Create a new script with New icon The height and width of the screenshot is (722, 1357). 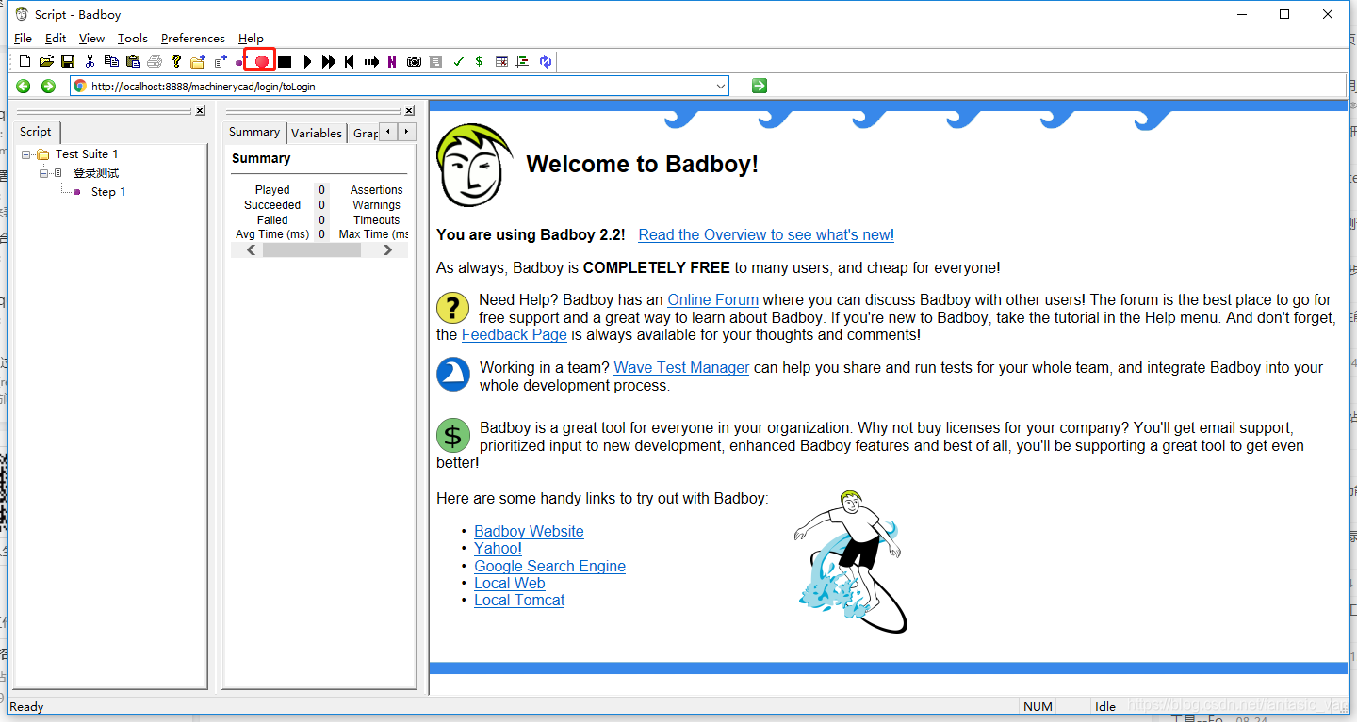(x=25, y=61)
